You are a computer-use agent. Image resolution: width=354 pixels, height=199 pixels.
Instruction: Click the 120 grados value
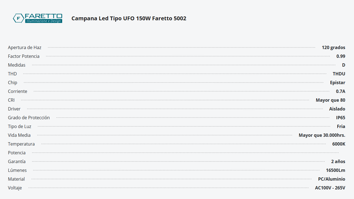coord(333,47)
